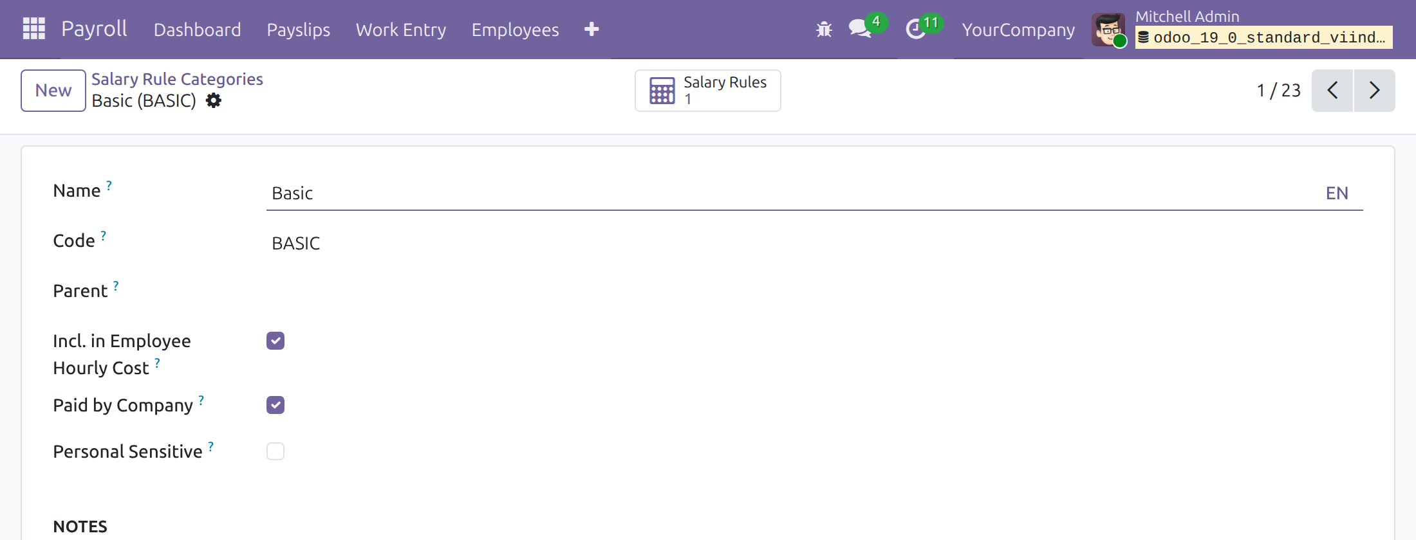The height and width of the screenshot is (540, 1416).
Task: Click the debug bug icon
Action: 824,30
